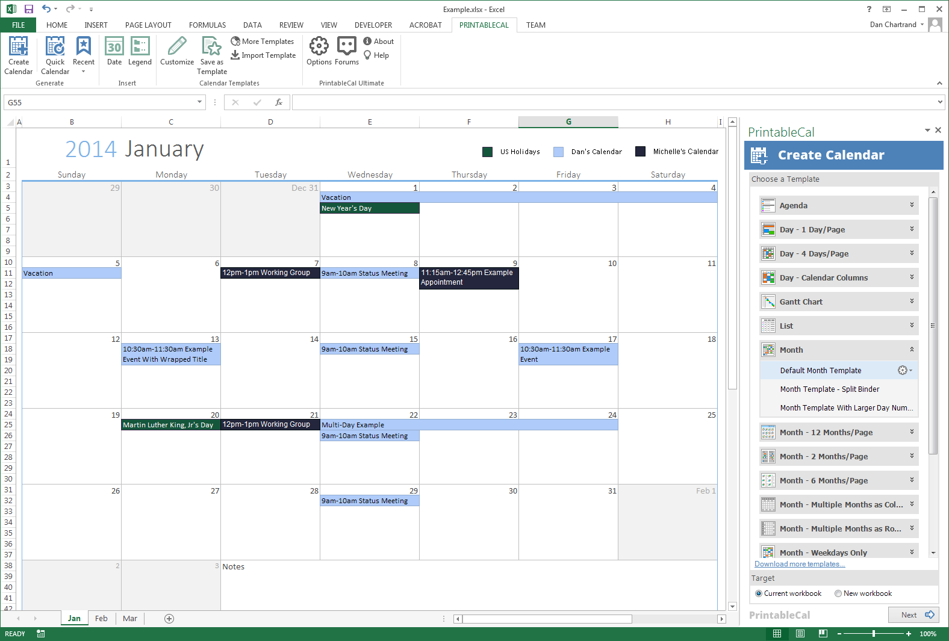Switch to the Feb sheet tab
Image resolution: width=949 pixels, height=641 pixels.
(x=101, y=619)
